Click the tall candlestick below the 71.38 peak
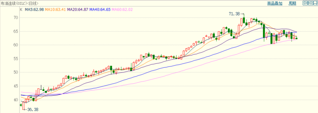The image size is (318, 113). 244,20
